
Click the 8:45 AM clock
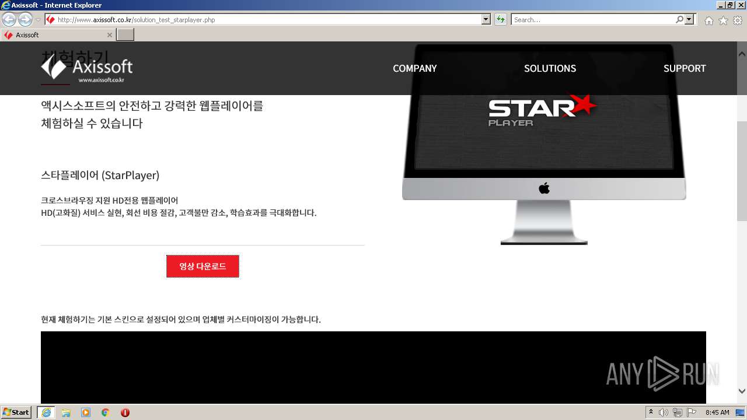point(717,412)
